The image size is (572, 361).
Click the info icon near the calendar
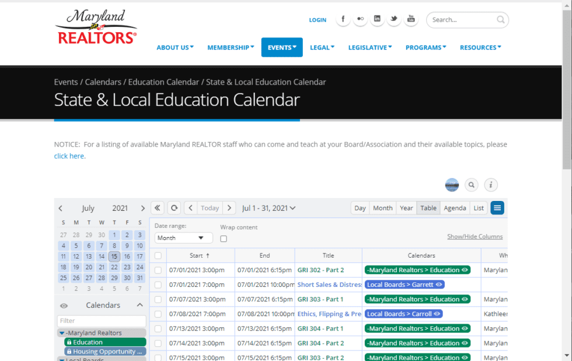pyautogui.click(x=491, y=185)
